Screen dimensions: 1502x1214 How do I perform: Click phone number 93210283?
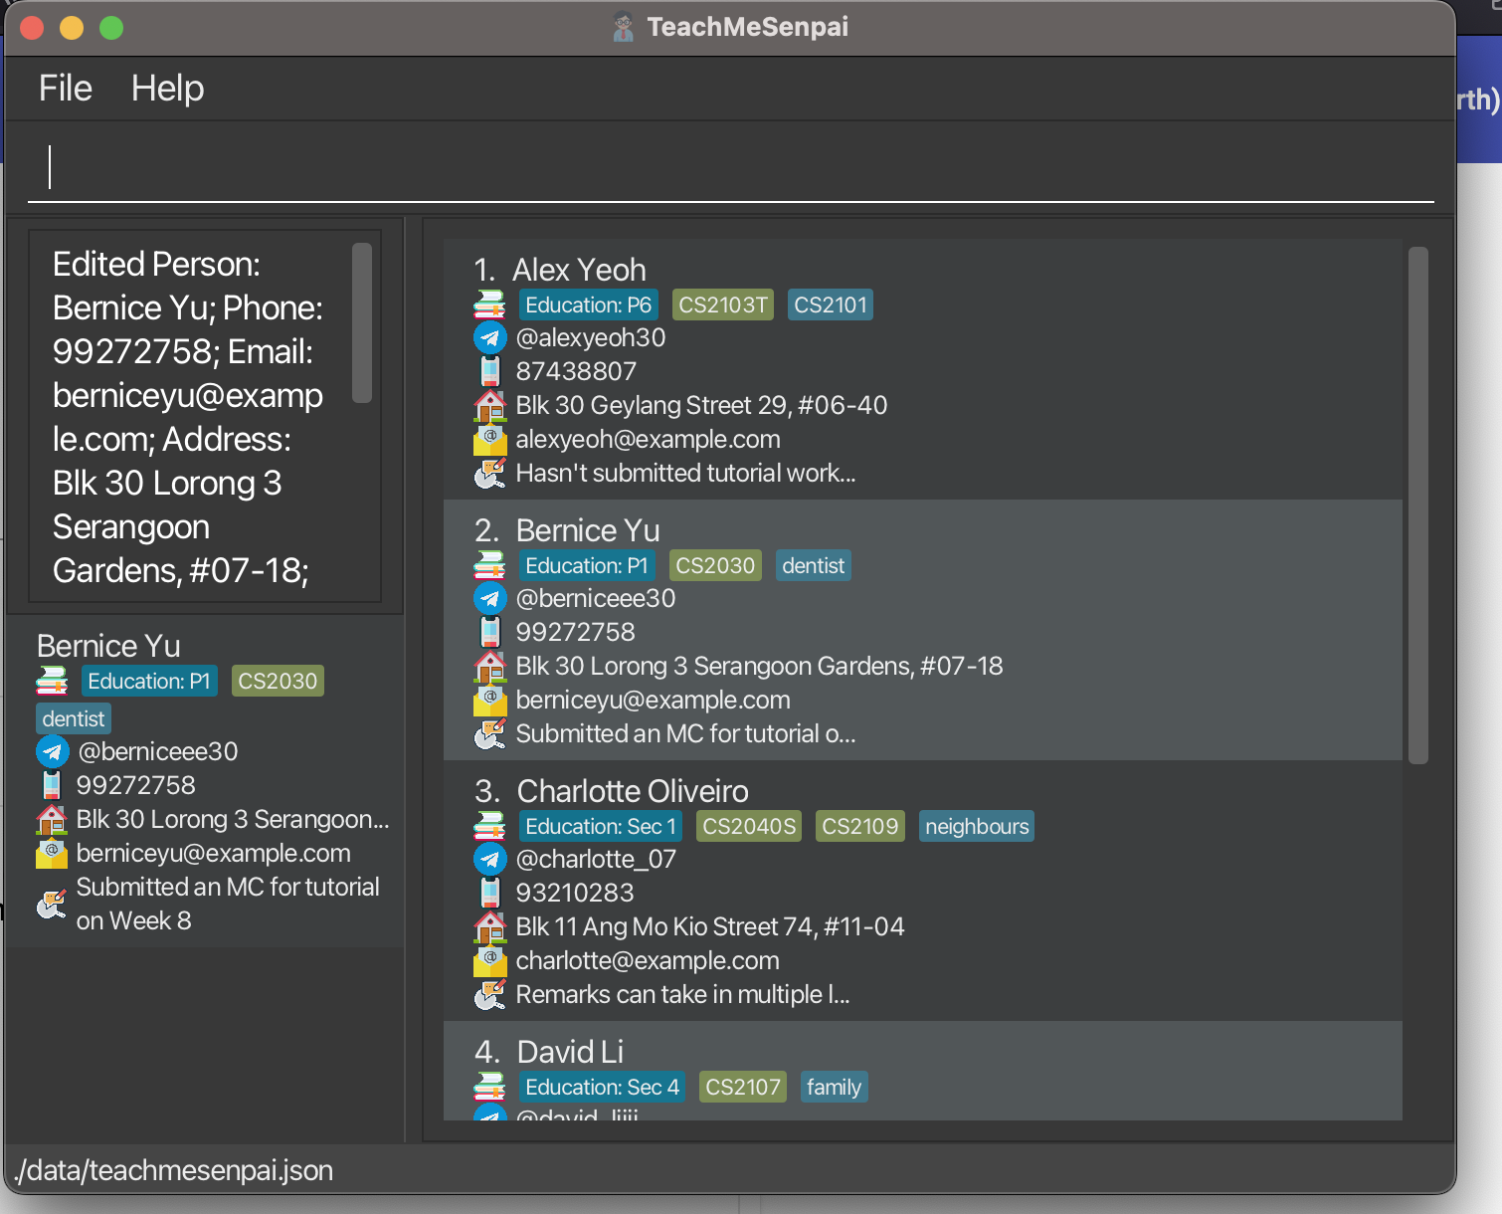coord(575,893)
